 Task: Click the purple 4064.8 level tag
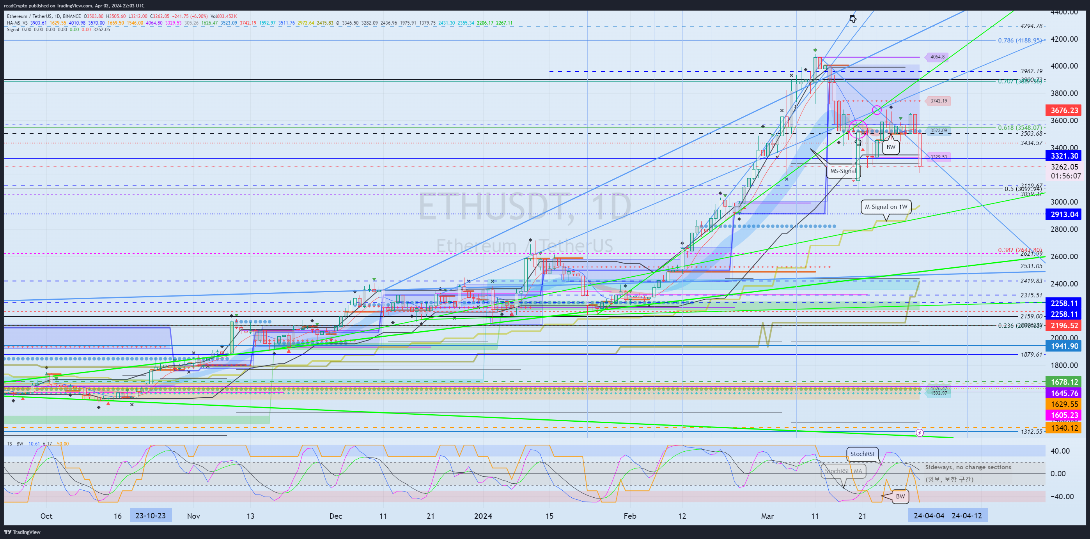pyautogui.click(x=937, y=57)
